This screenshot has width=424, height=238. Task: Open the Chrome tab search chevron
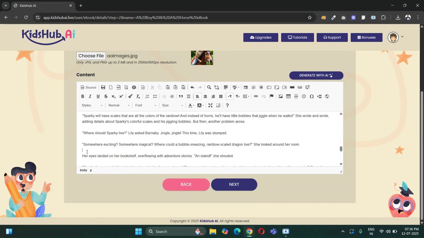[x=6, y=6]
